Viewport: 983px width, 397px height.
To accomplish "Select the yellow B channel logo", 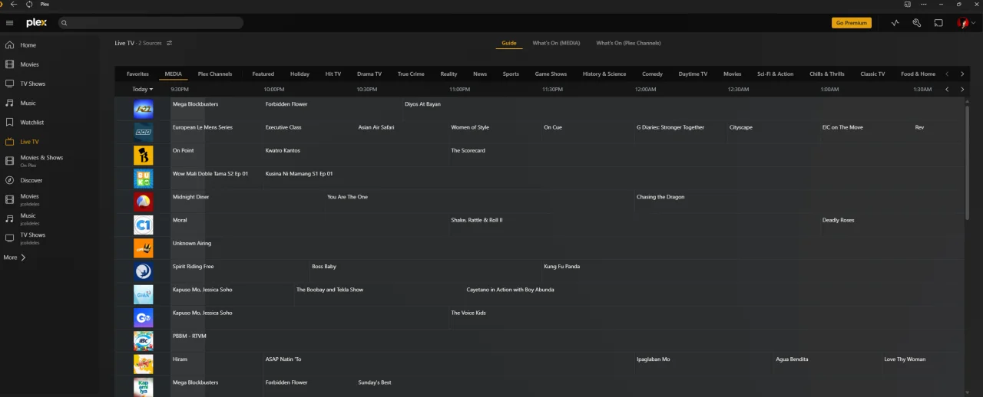I will (x=144, y=156).
